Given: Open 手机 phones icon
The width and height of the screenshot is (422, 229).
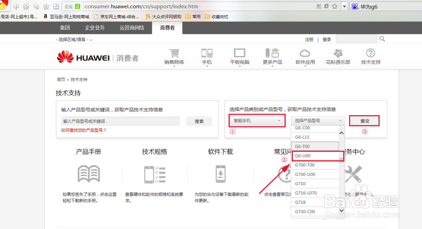Looking at the screenshot, I should coord(207,53).
